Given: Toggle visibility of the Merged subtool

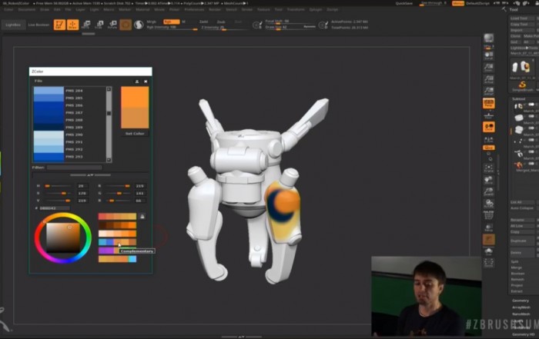Looking at the screenshot, I should (532, 165).
